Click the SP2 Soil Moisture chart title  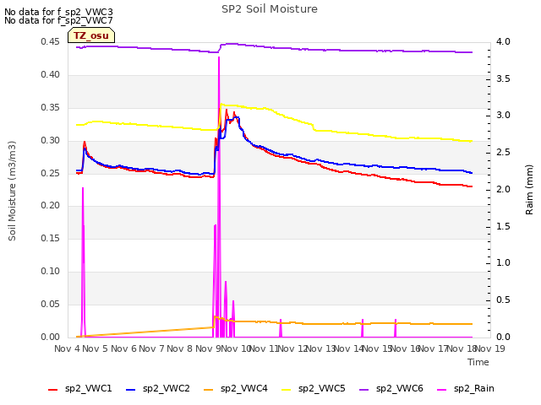click(270, 9)
